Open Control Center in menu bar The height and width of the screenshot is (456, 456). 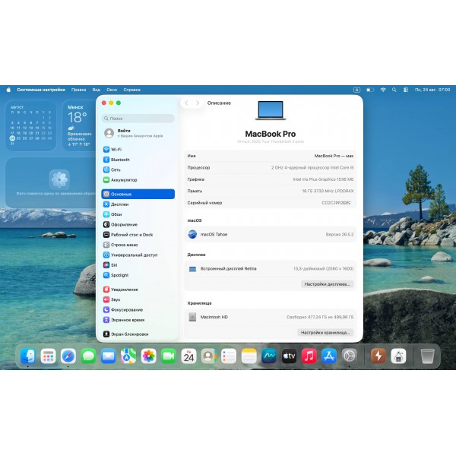406,90
